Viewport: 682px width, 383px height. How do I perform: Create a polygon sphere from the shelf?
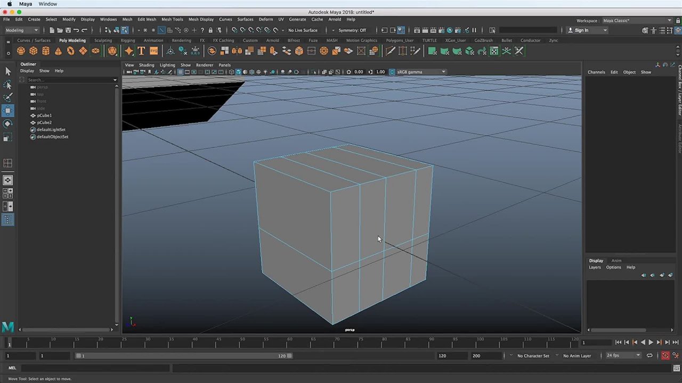coord(20,51)
